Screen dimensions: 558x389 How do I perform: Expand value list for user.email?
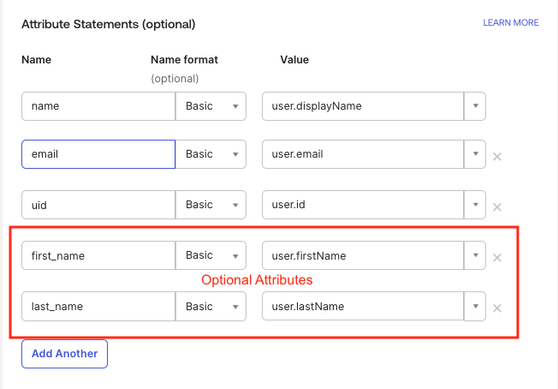[x=474, y=155]
